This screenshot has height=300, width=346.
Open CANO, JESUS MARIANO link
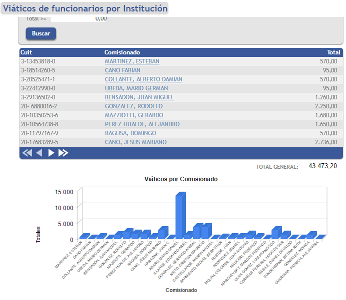coord(135,142)
